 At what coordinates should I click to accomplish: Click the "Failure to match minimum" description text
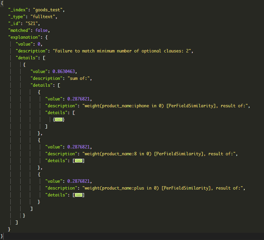click(x=122, y=51)
